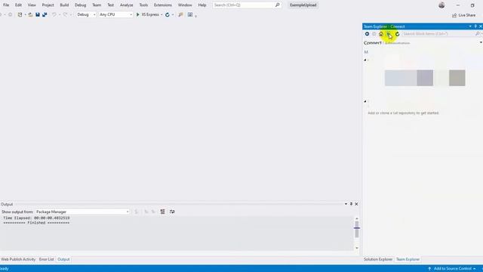Close the Output window
The image size is (483, 272).
[x=356, y=204]
